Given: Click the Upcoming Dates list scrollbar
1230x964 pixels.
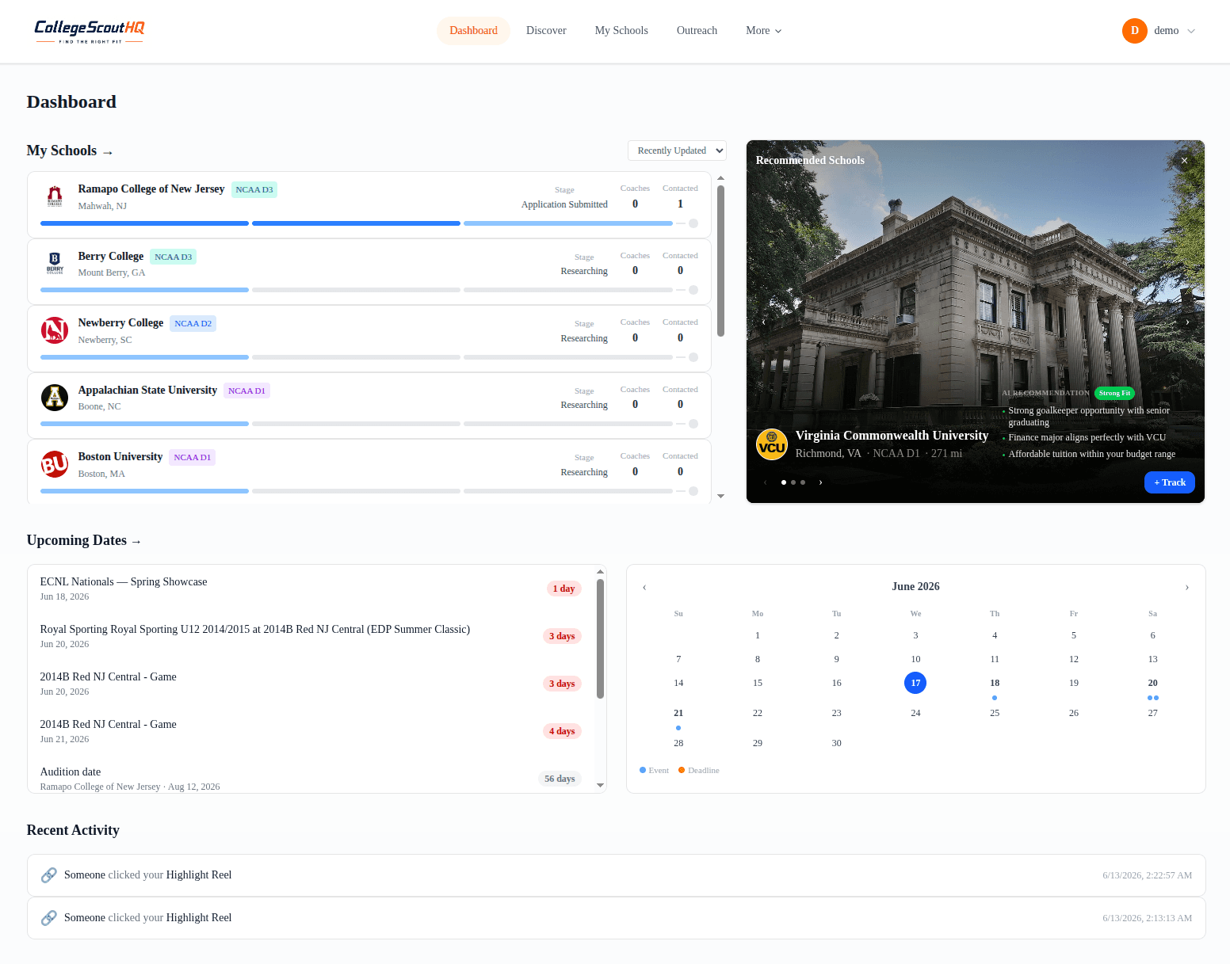Looking at the screenshot, I should [600, 638].
